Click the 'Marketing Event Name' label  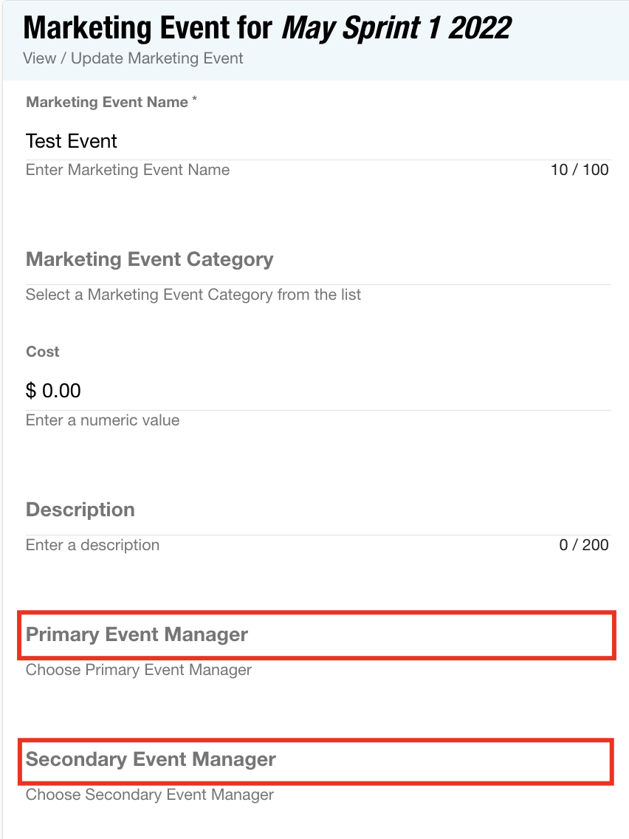pyautogui.click(x=107, y=103)
